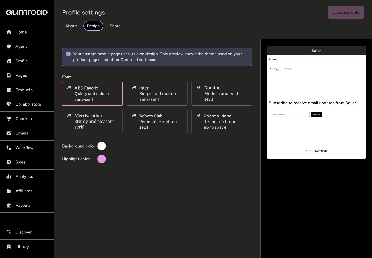
Task: Open Profile in the sidebar
Action: [27, 61]
